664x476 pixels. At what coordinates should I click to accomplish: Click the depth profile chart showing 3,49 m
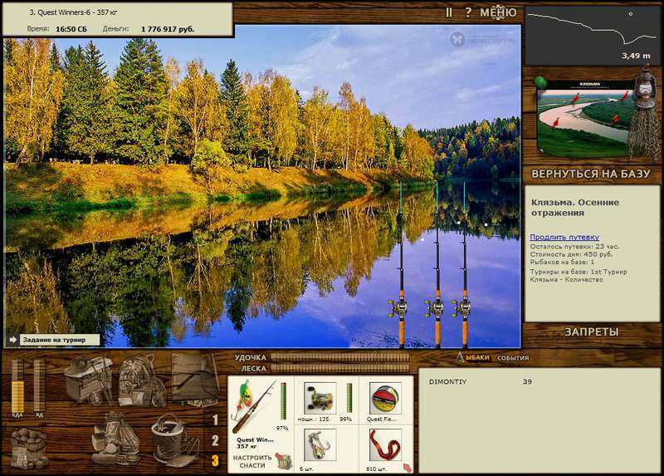click(x=592, y=36)
